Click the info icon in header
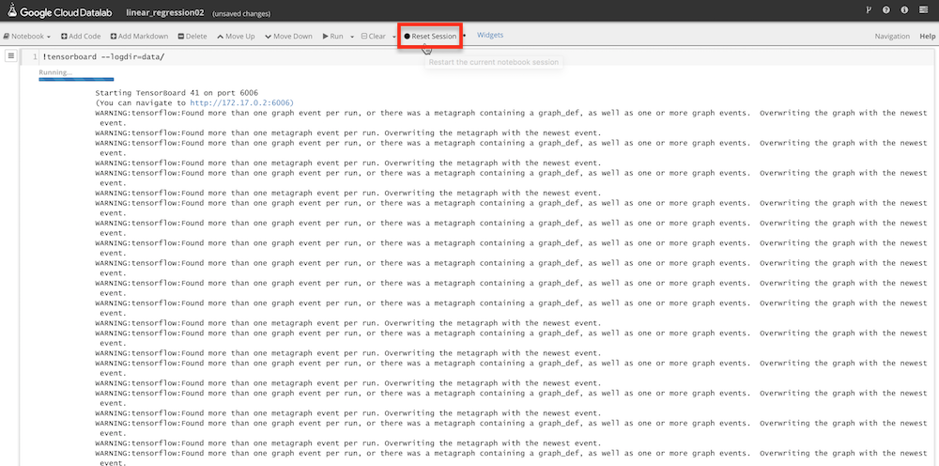This screenshot has width=939, height=466. tap(904, 10)
